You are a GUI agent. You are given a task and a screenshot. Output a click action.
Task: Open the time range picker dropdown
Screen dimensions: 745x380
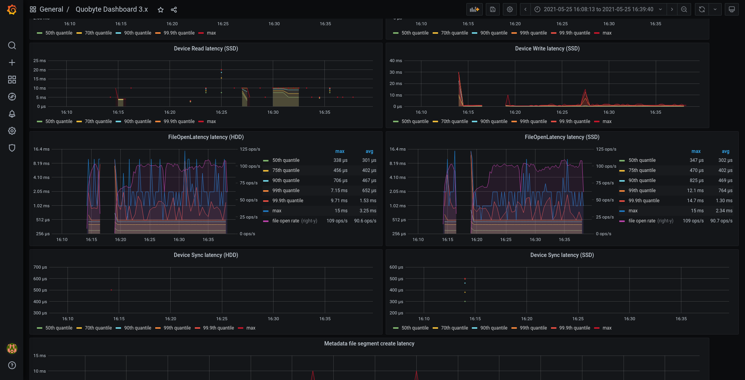(598, 9)
